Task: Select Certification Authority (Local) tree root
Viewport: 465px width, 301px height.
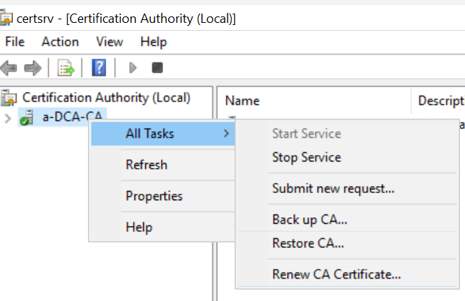Action: coord(106,98)
